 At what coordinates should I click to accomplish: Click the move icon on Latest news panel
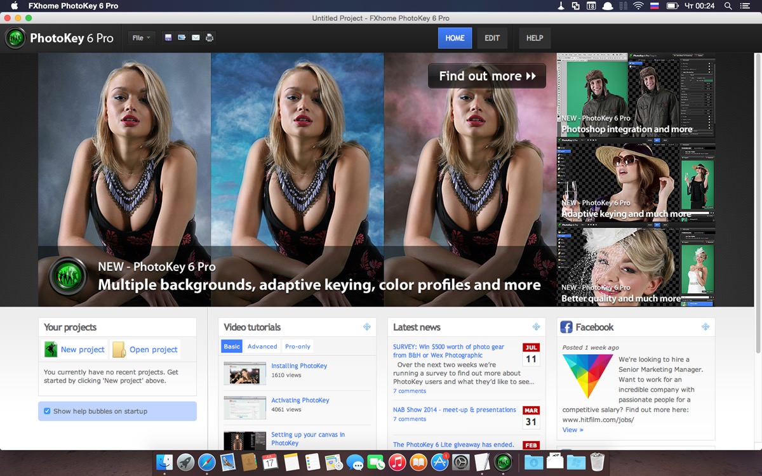click(x=536, y=327)
